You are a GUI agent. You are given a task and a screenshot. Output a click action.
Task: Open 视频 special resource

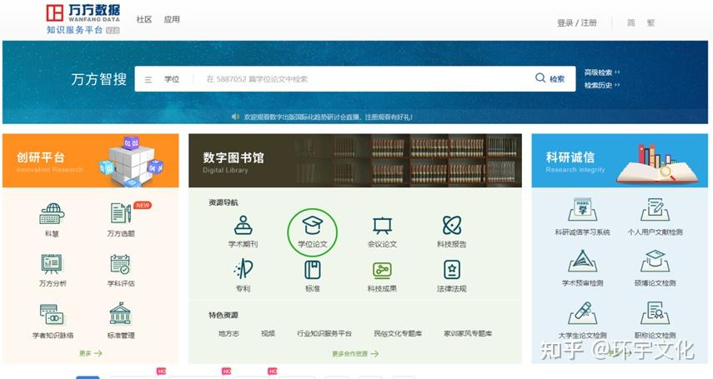coord(268,333)
